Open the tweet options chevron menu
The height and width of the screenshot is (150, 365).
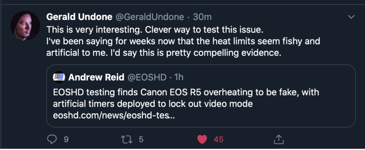coord(351,17)
